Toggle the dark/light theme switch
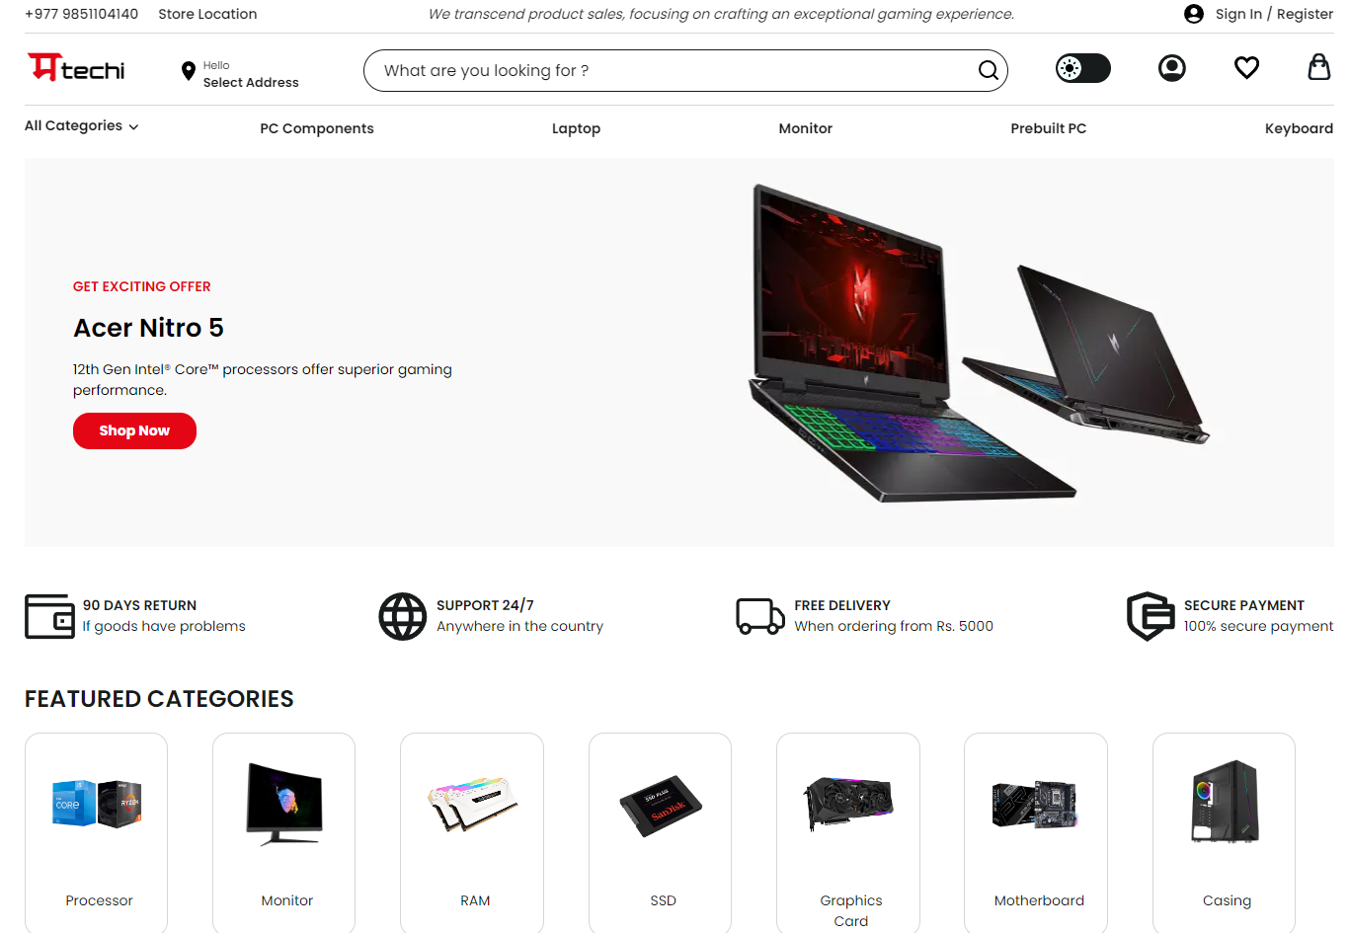Image resolution: width=1350 pixels, height=933 pixels. pos(1083,68)
